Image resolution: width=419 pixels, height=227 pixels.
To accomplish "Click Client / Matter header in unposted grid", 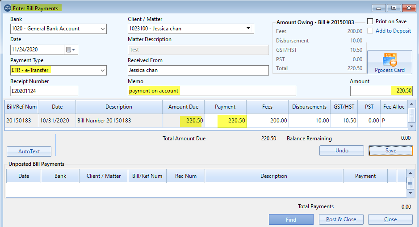I will (x=104, y=176).
